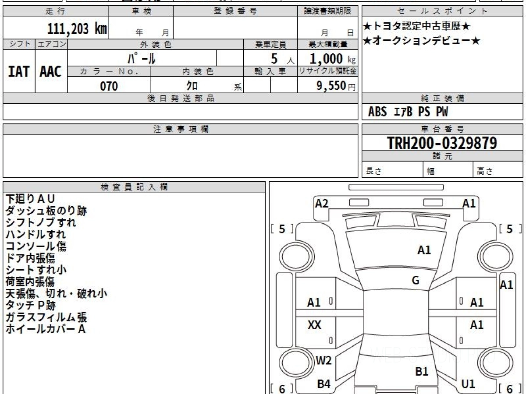526x394 pixels.
Task: Click the A2 damage mark on diagram
Action: click(x=322, y=203)
